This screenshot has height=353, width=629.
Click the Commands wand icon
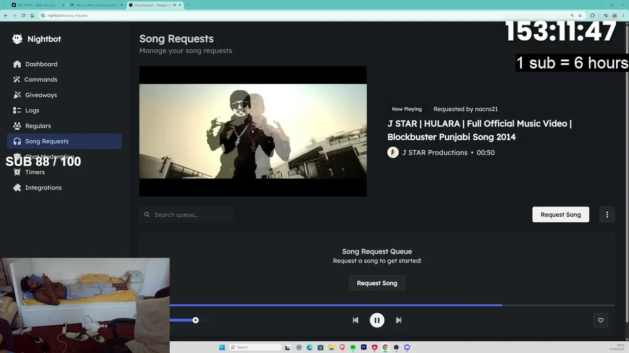point(17,79)
